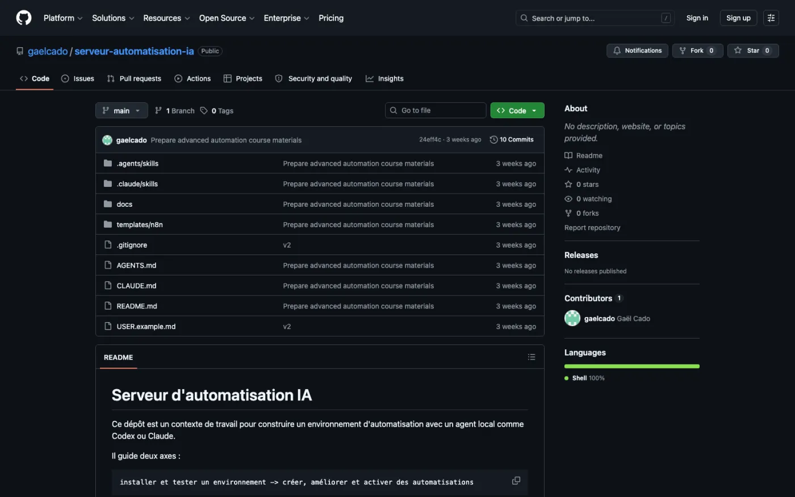
Task: Click the Contributors heading link
Action: (x=593, y=298)
